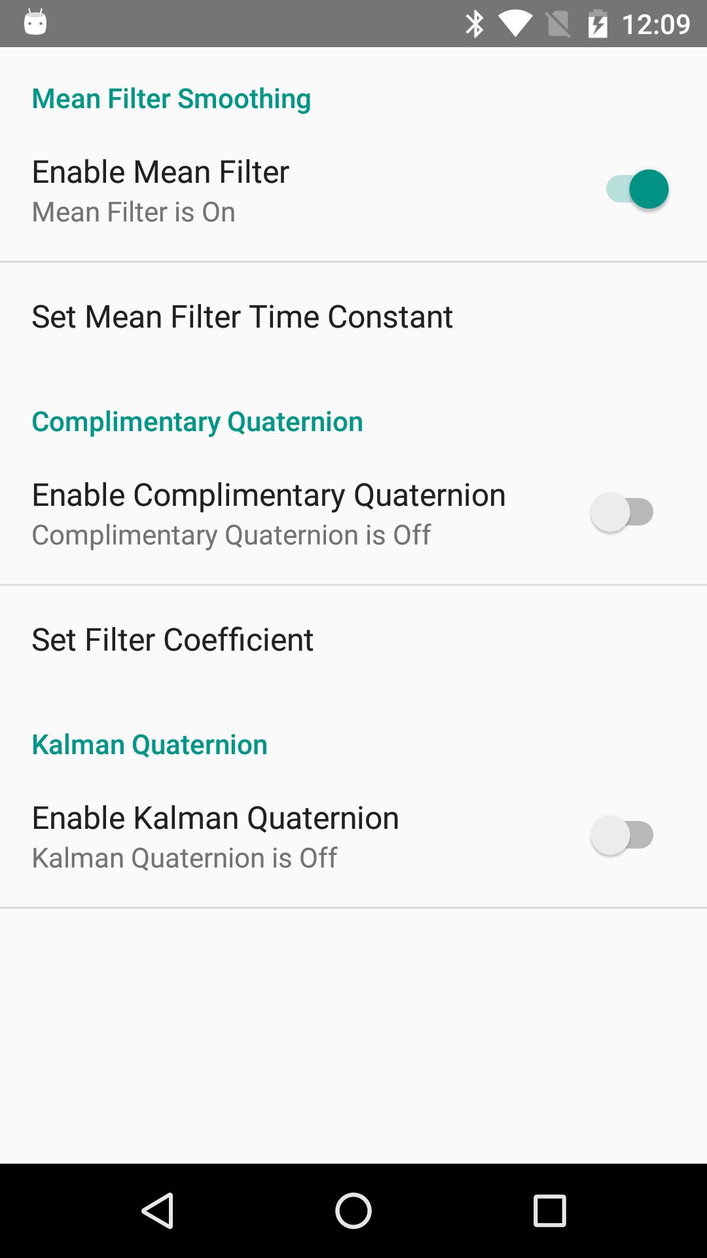707x1258 pixels.
Task: Turn off the Enable Mean Filter switch
Action: [x=637, y=189]
